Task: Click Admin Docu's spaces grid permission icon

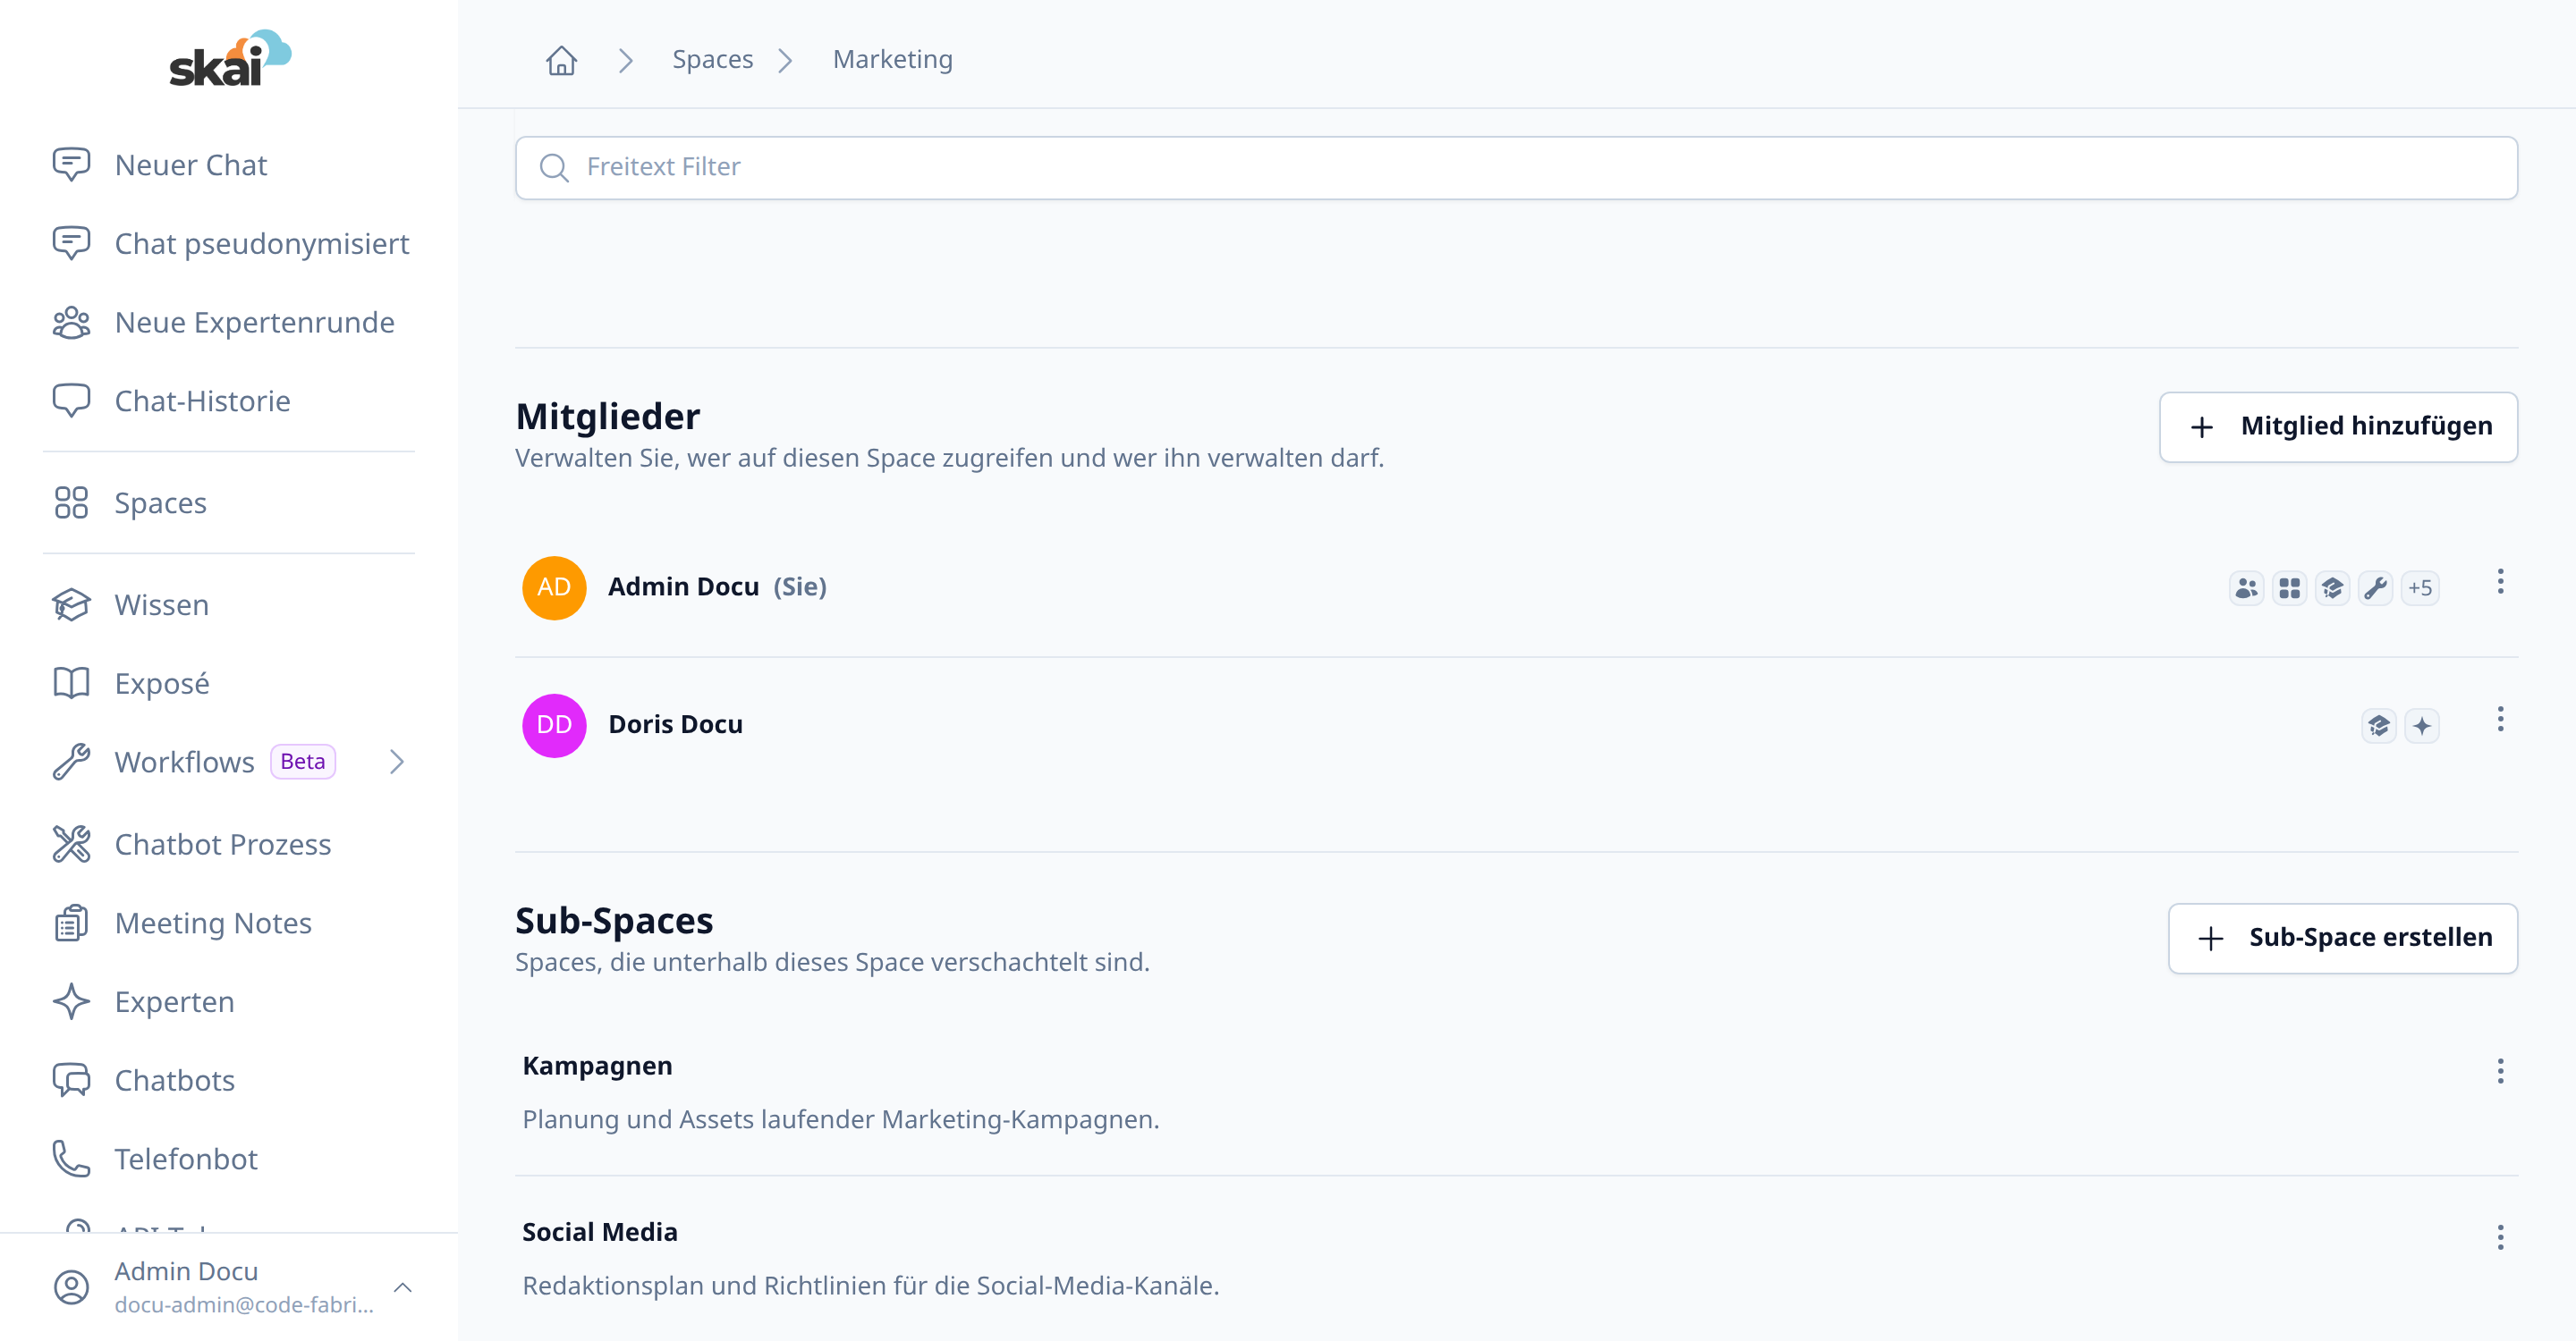Action: click(2289, 587)
